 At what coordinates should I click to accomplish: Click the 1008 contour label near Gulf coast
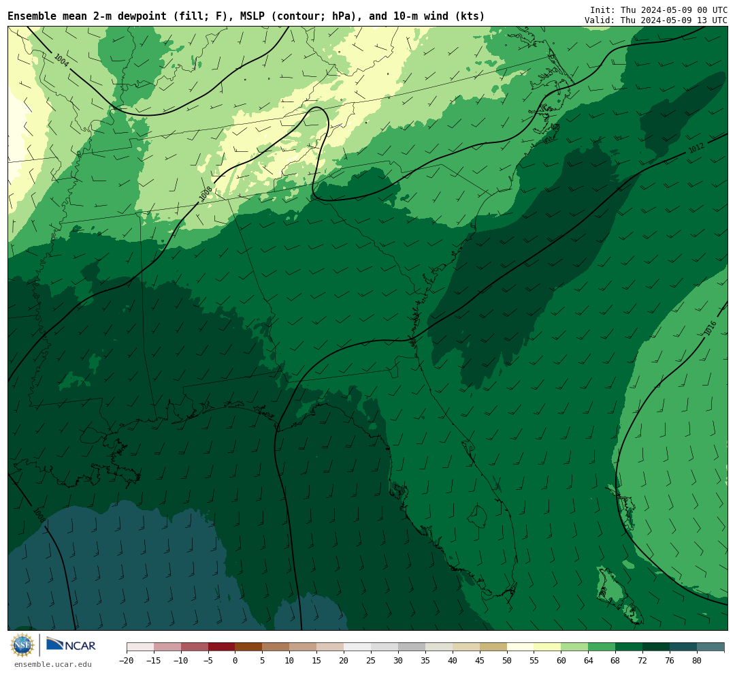tap(39, 516)
